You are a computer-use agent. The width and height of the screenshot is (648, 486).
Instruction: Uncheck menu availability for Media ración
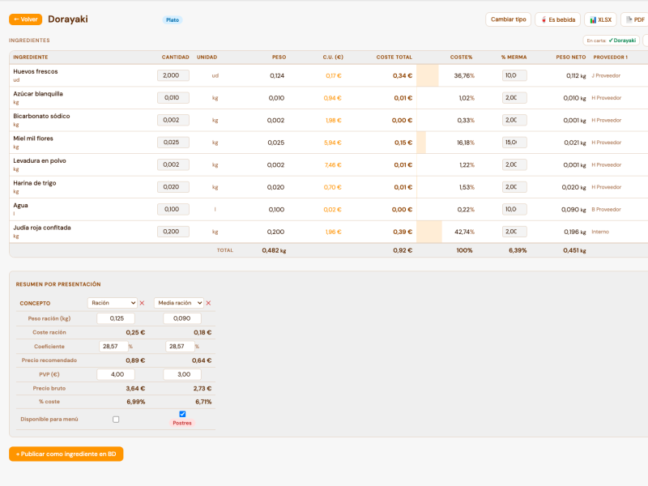click(182, 414)
